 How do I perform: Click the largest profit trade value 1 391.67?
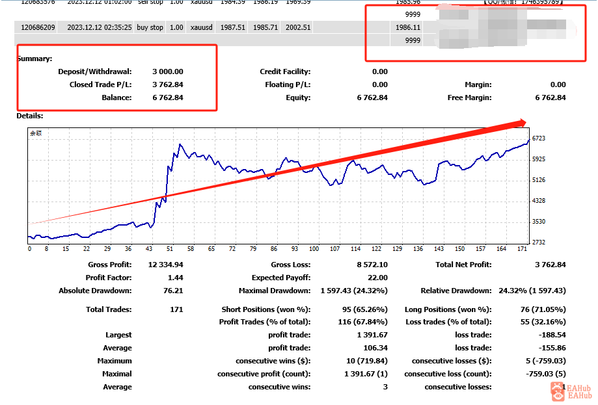(372, 335)
